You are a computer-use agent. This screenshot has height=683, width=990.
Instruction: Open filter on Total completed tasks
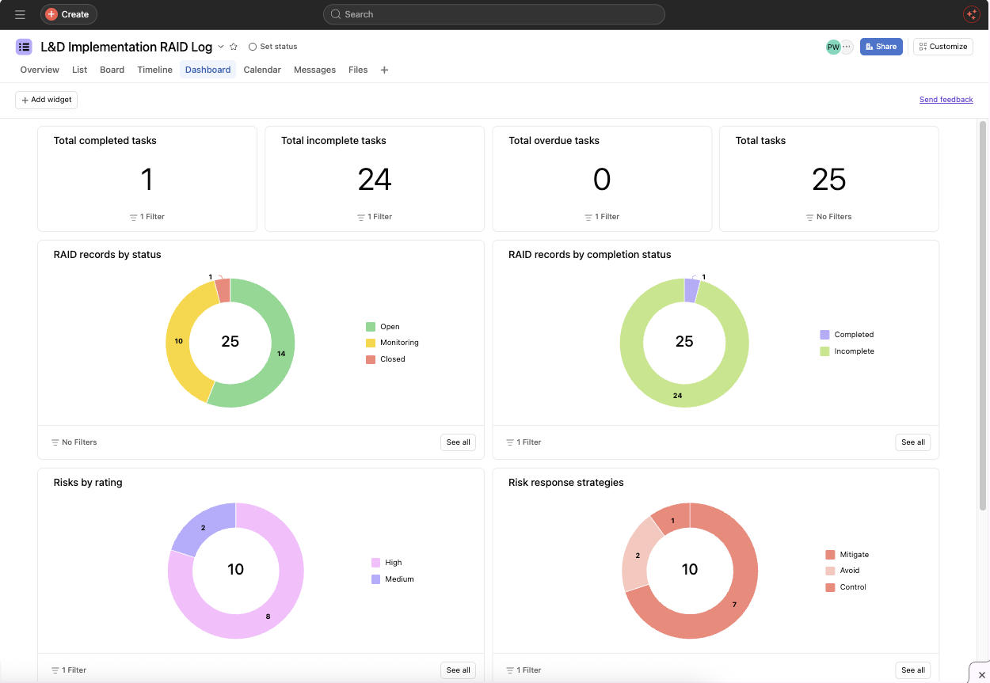147,217
